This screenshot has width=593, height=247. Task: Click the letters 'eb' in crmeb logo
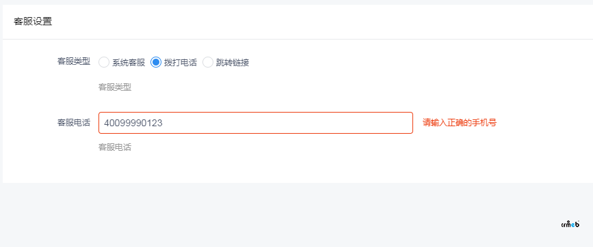[x=575, y=224]
